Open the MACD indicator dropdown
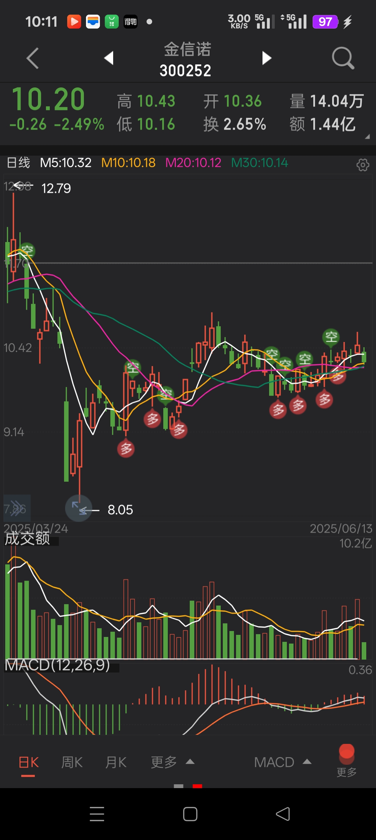This screenshot has height=840, width=376. tap(283, 762)
